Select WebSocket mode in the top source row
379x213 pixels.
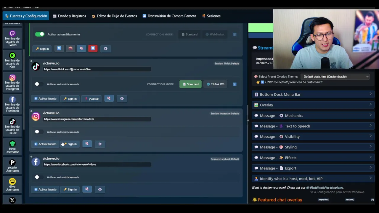click(x=215, y=34)
